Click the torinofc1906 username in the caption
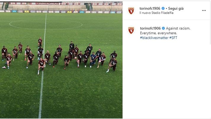Image resolution: width=211 pixels, height=119 pixels. pyautogui.click(x=150, y=28)
